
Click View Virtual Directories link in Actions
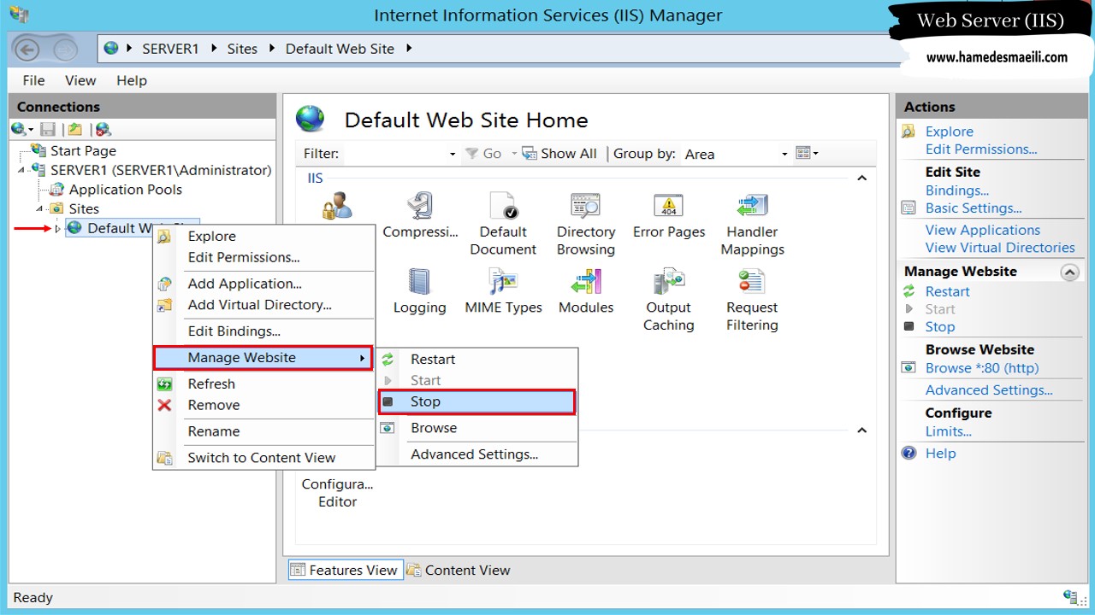pos(1000,248)
